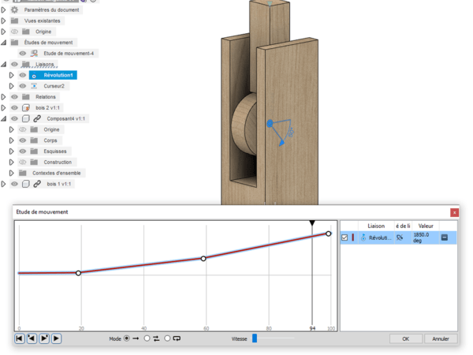
Task: Click the link icon beside Composant4 v1:1
Action: coord(37,118)
